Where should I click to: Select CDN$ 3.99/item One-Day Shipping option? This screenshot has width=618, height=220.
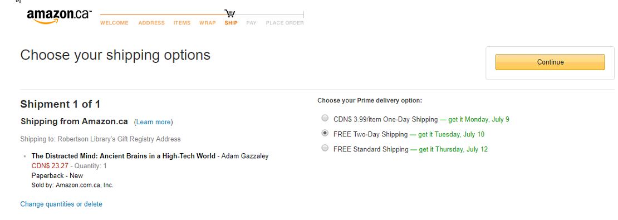point(325,118)
